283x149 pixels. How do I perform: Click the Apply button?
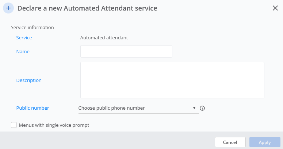pyautogui.click(x=265, y=142)
